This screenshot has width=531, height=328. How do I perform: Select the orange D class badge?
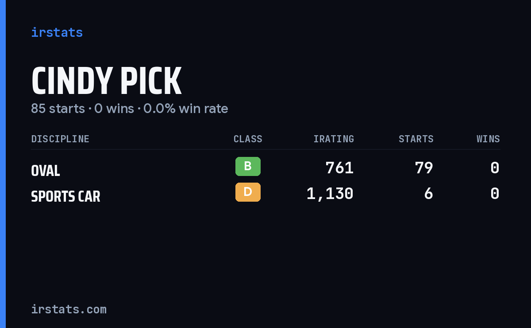coord(248,192)
